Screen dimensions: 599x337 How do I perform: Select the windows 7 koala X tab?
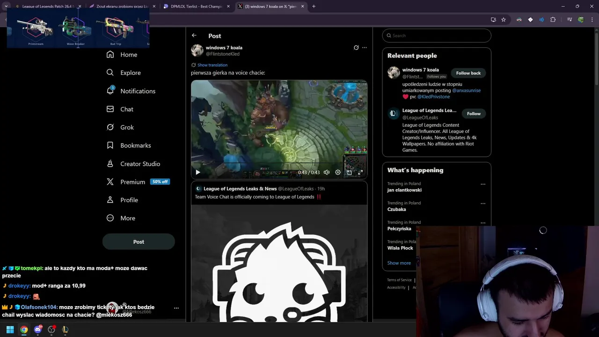(x=270, y=7)
